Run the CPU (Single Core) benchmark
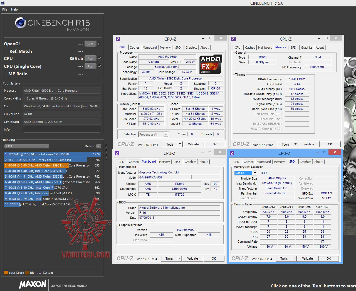This screenshot has width=356, height=291. coord(90,66)
